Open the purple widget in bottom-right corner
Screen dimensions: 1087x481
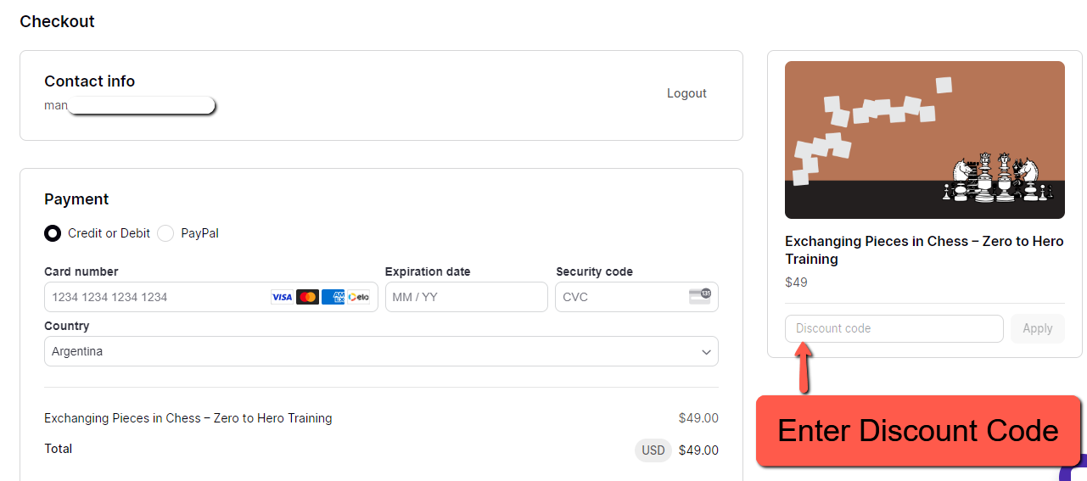tap(1076, 470)
